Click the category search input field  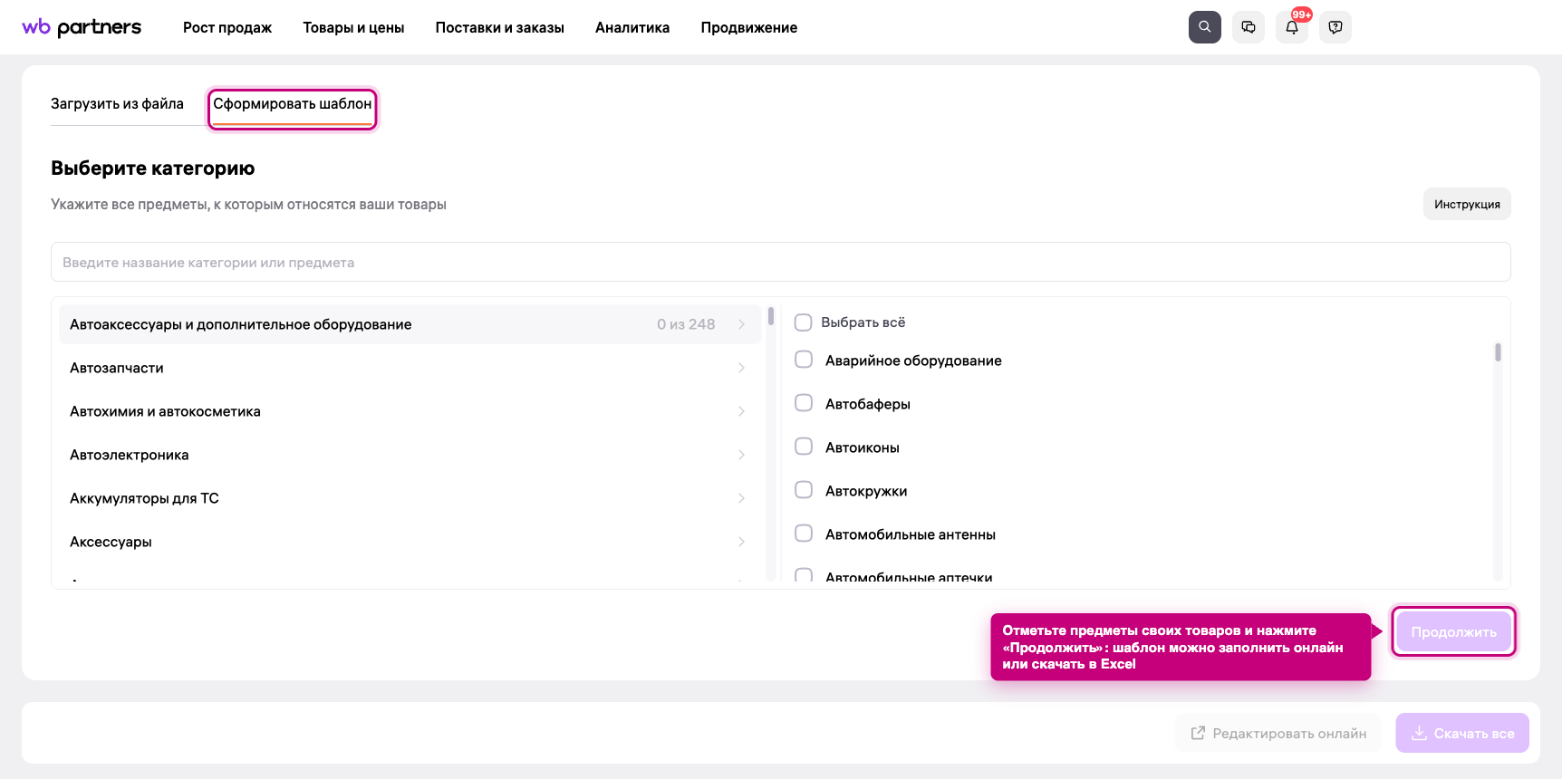781,262
